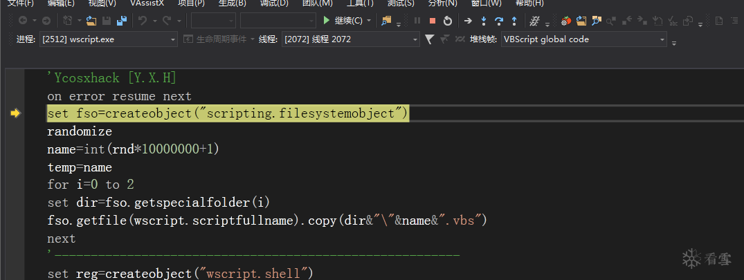Screen dimensions: 744x280
Task: Open the debug location toolbar overflow options
Action: click(674, 43)
